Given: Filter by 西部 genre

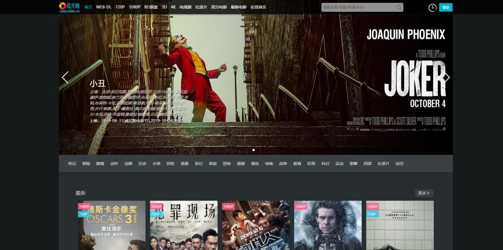Looking at the screenshot, I should pos(367,164).
